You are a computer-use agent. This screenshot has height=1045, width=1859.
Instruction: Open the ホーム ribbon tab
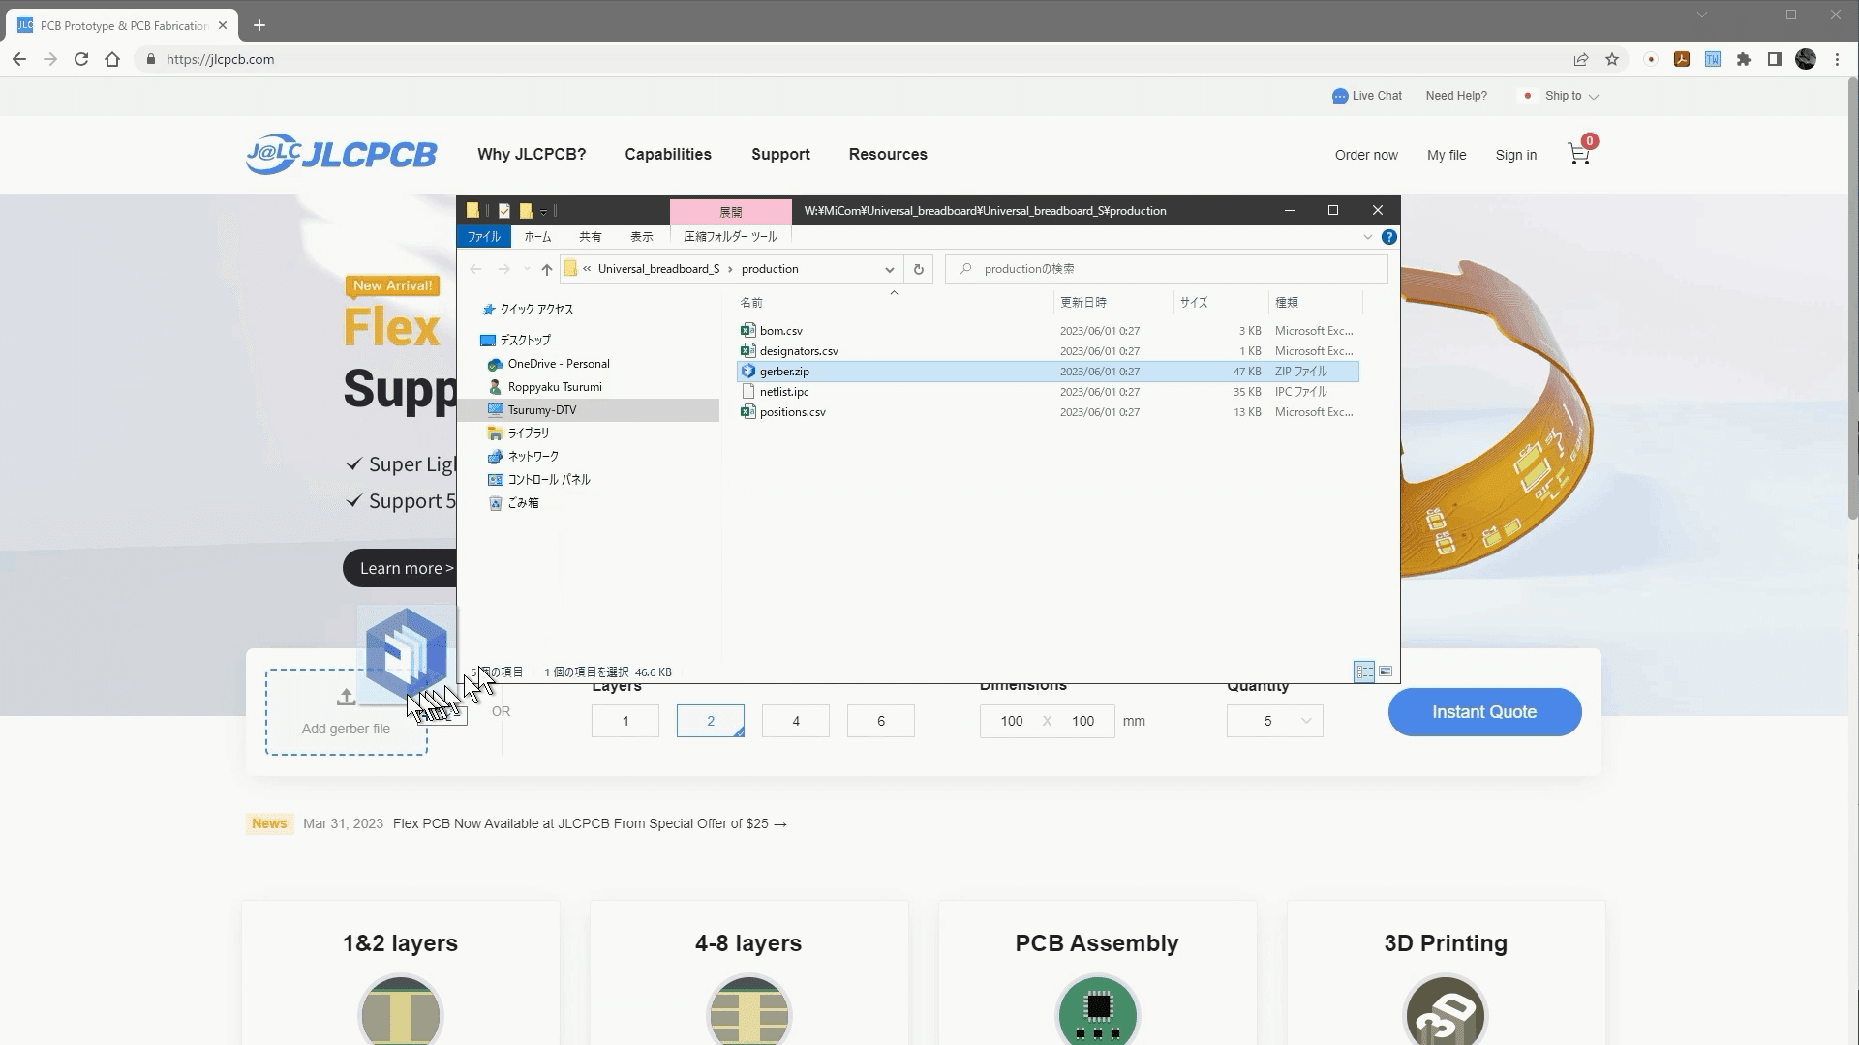coord(537,237)
